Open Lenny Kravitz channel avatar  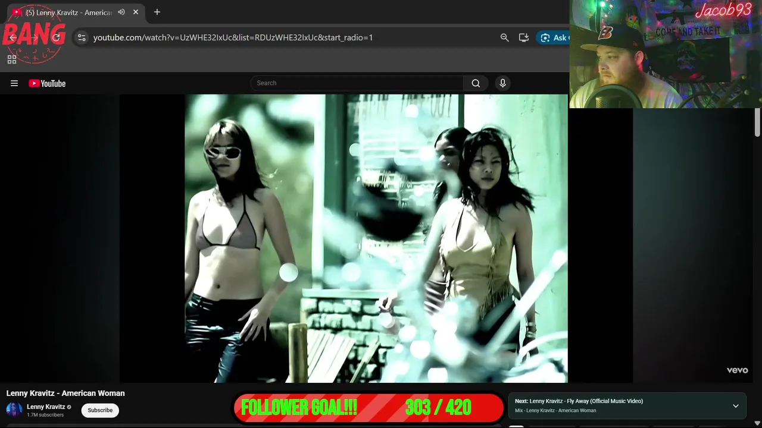14,410
